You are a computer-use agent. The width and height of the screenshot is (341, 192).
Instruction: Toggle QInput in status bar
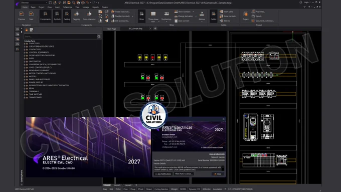[x=149, y=189]
